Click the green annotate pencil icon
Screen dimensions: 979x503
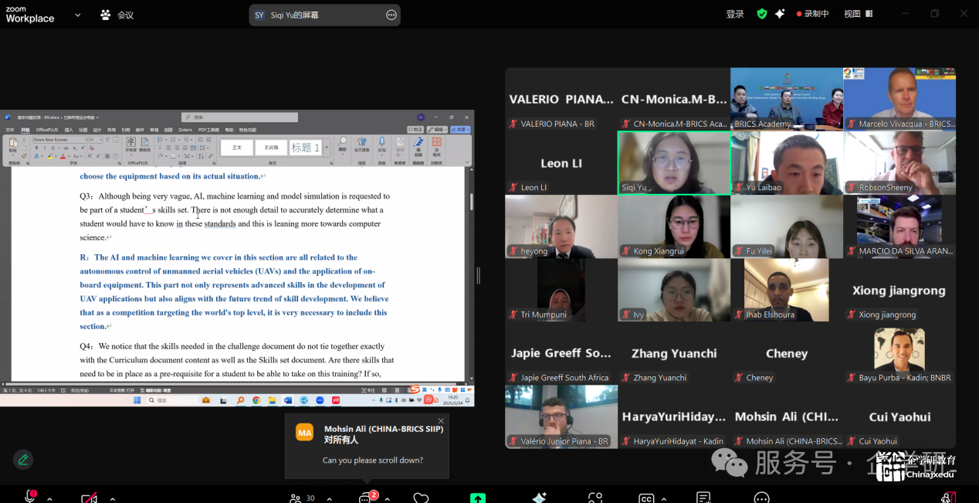23,459
